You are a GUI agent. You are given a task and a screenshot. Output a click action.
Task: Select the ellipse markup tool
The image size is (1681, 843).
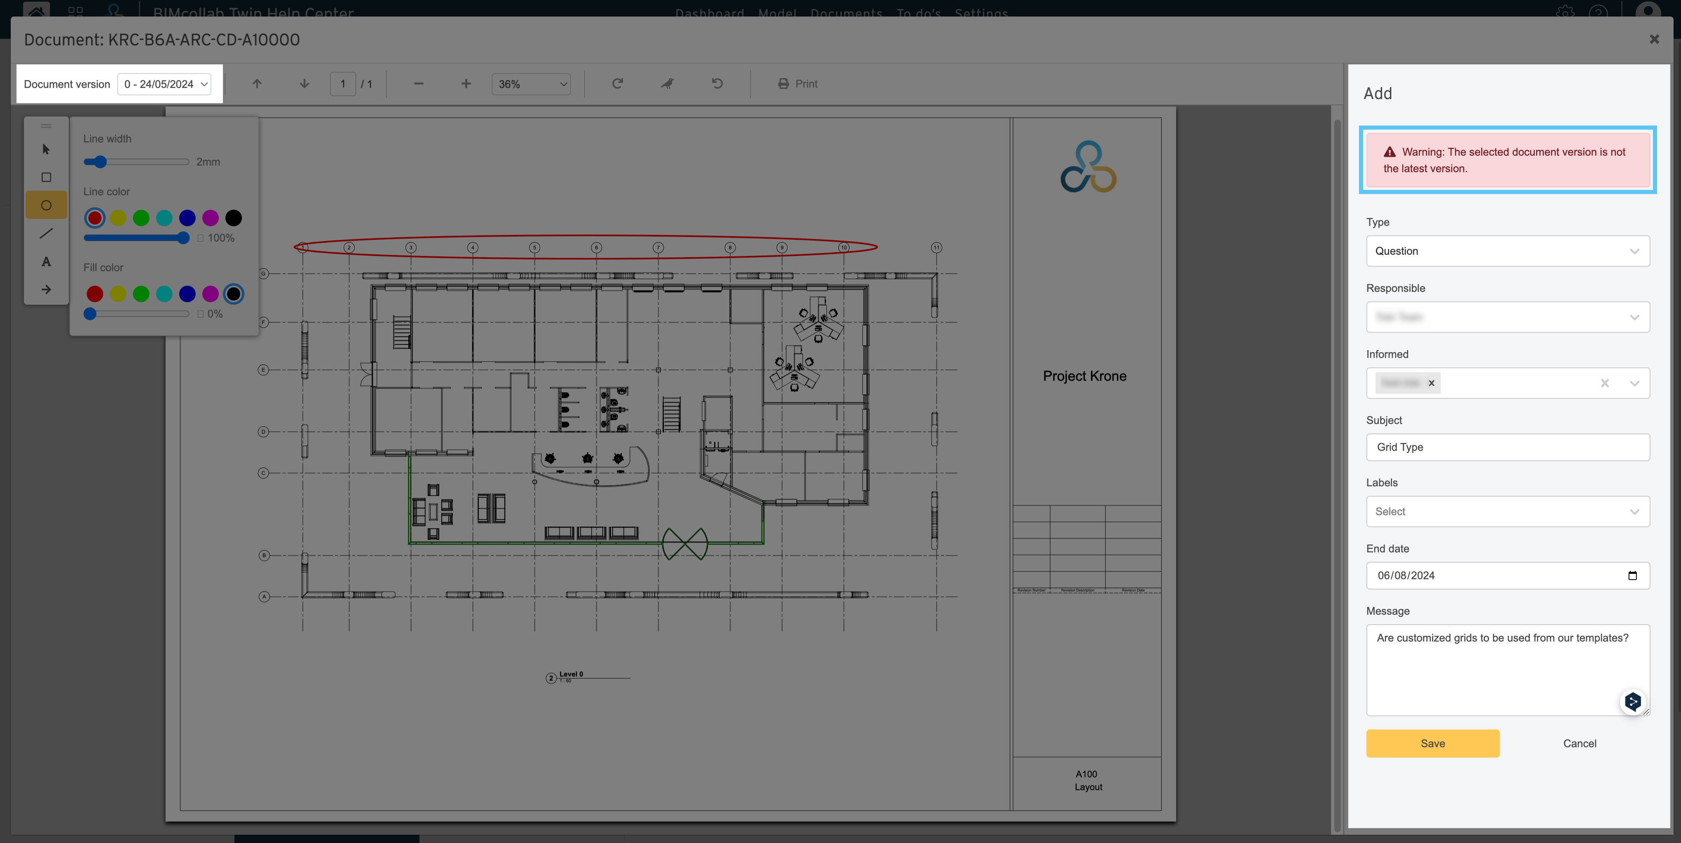coord(46,205)
